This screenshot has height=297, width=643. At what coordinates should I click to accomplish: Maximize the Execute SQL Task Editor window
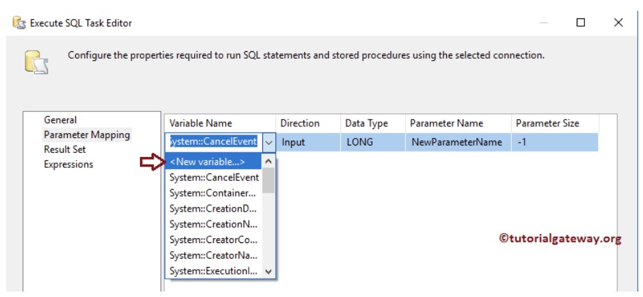click(x=581, y=23)
